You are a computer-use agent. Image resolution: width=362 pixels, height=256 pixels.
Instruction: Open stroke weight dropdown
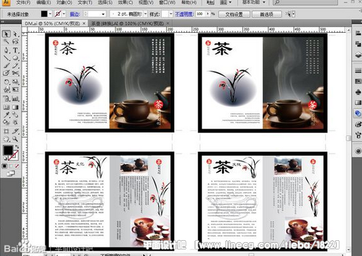point(103,14)
